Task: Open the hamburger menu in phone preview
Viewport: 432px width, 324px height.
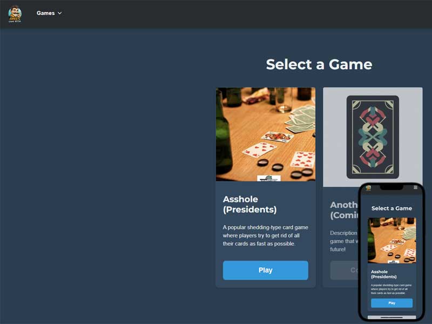Action: (415, 187)
